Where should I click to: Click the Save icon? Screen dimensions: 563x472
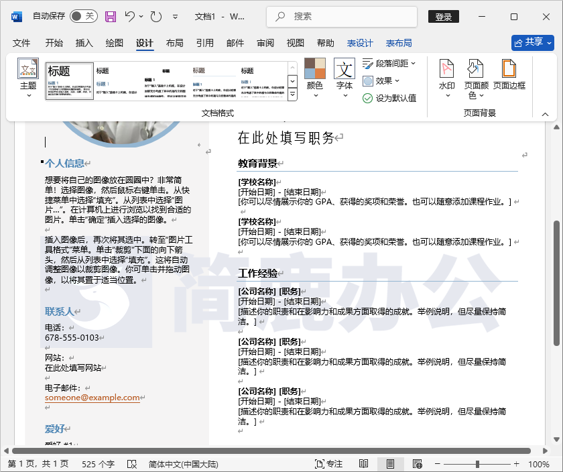111,16
